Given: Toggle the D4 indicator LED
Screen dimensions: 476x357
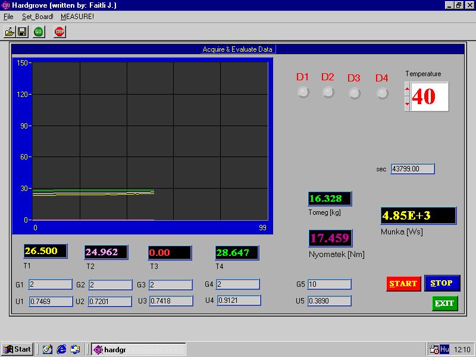Looking at the screenshot, I should pos(382,93).
